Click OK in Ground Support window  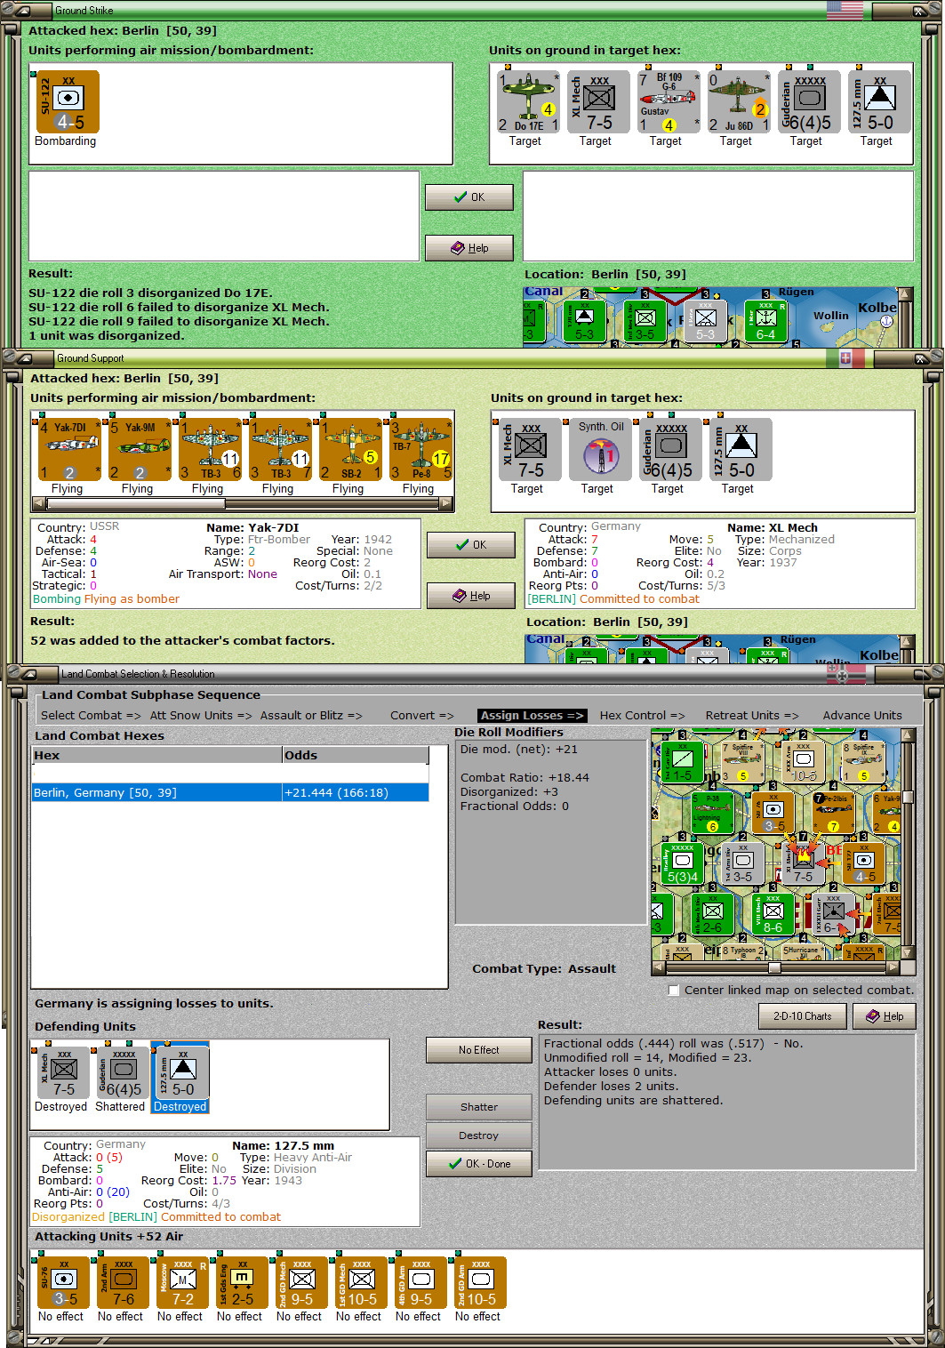pyautogui.click(x=470, y=545)
